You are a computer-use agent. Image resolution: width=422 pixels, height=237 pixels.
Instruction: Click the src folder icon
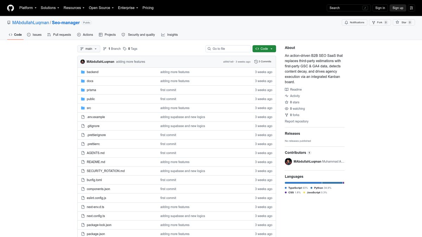pyautogui.click(x=83, y=108)
